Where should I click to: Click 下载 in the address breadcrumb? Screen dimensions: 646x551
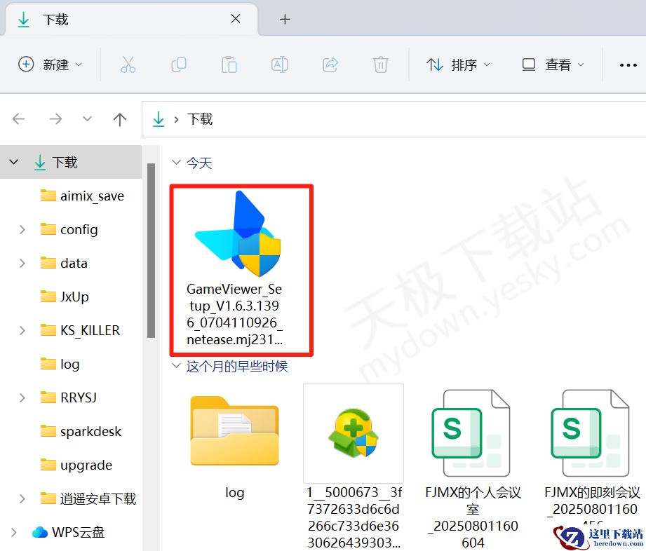coord(200,119)
